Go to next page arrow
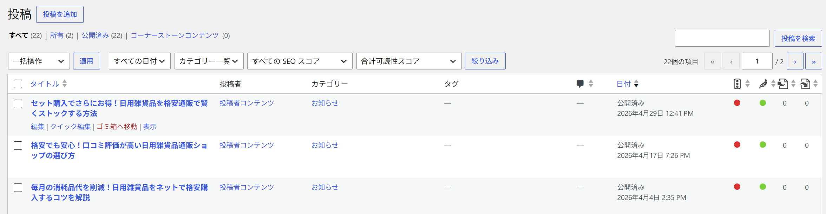This screenshot has width=826, height=214. 795,61
